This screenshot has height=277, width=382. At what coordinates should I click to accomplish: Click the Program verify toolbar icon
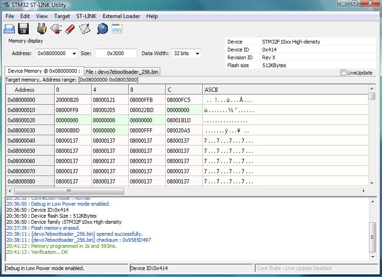(x=85, y=29)
